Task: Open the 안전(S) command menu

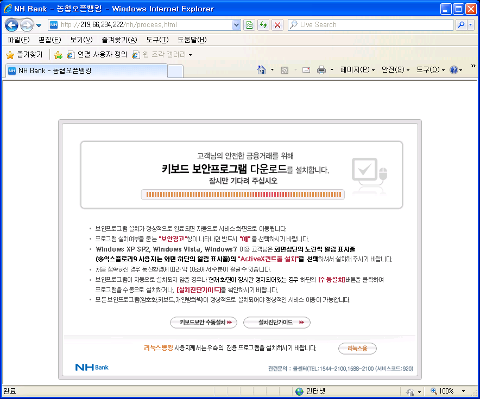Action: point(395,70)
